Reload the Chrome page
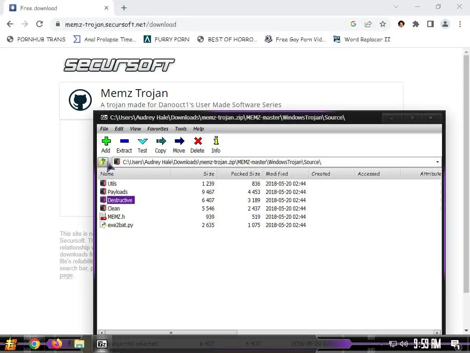 (39, 24)
